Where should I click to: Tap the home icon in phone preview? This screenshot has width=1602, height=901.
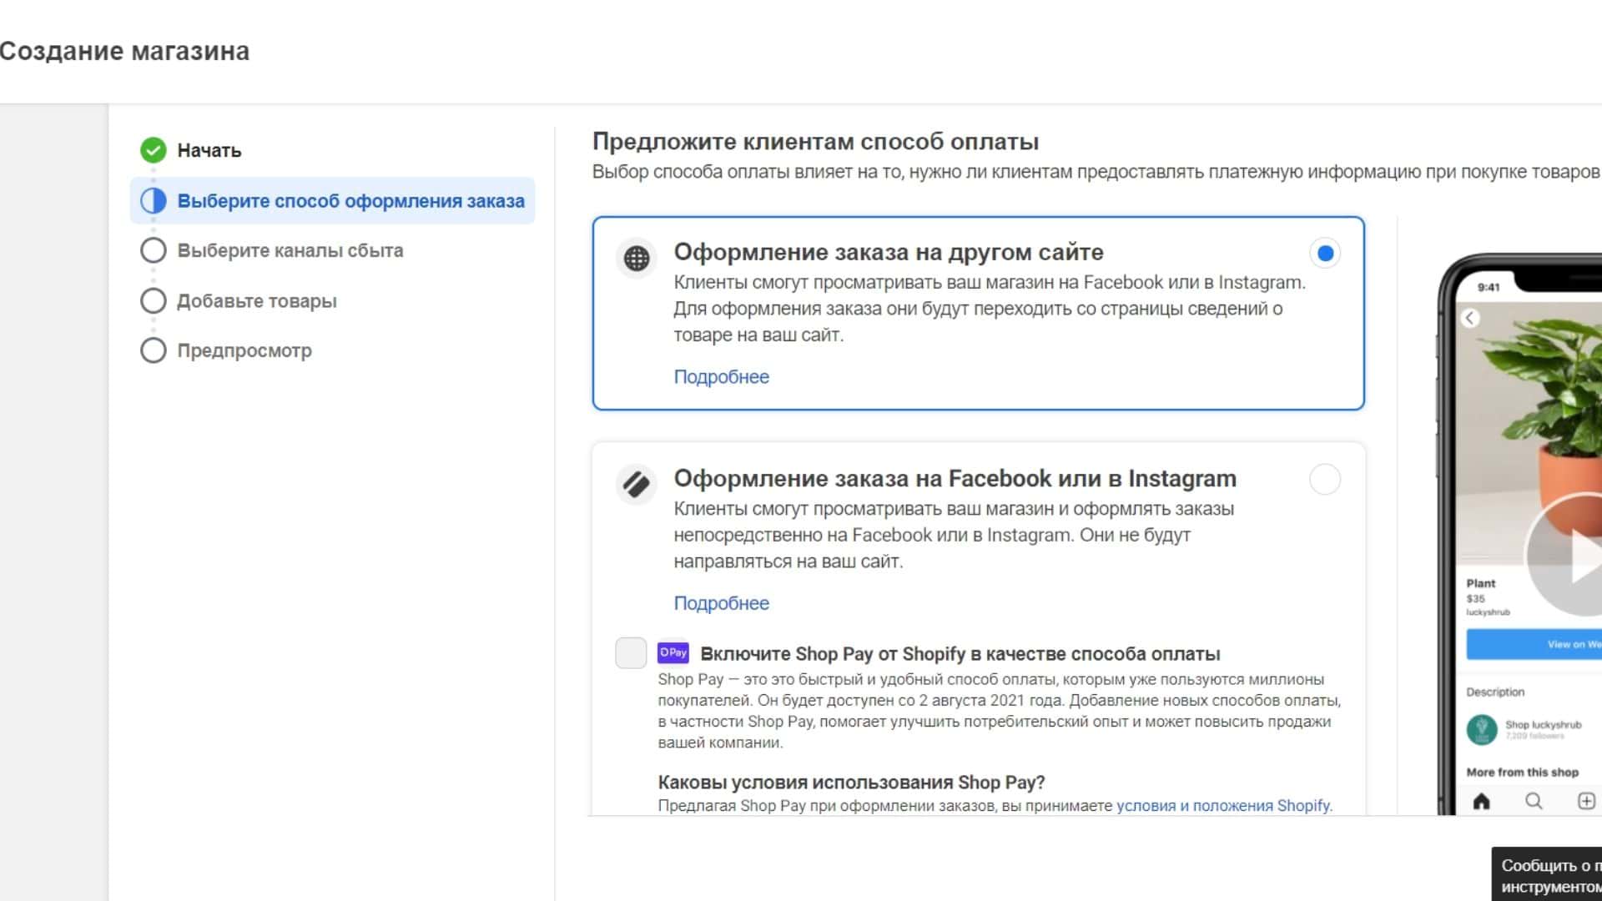coord(1481,801)
